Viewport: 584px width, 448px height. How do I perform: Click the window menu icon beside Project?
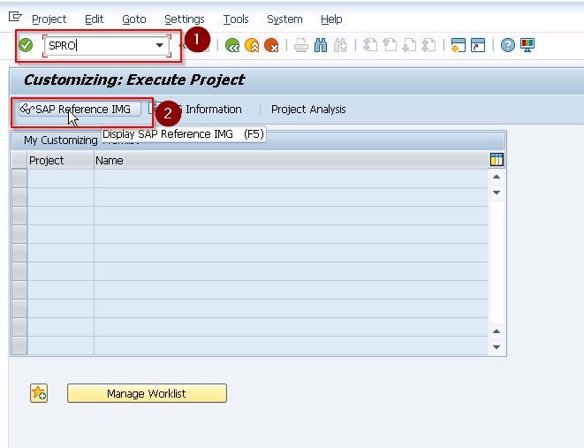[x=15, y=17]
